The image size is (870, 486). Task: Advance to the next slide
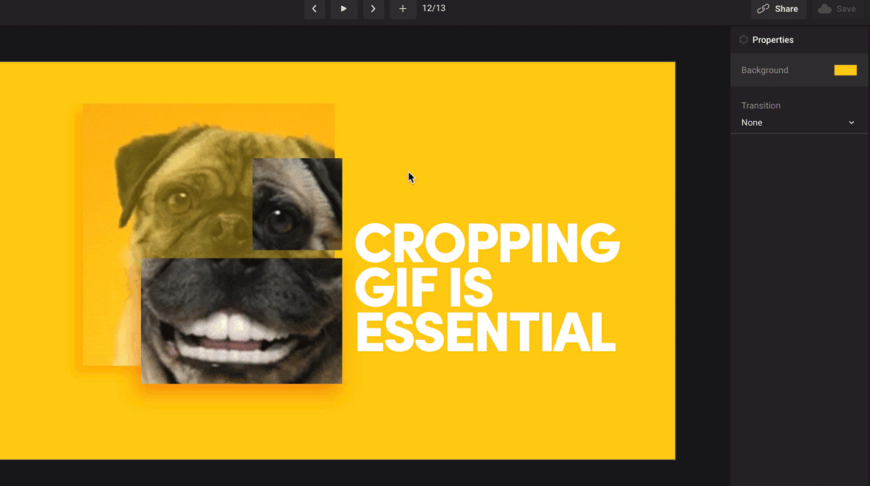click(373, 9)
